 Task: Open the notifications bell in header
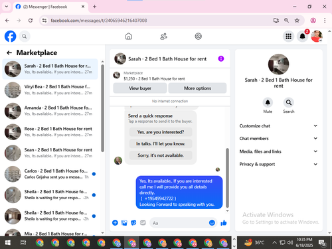[x=303, y=37]
